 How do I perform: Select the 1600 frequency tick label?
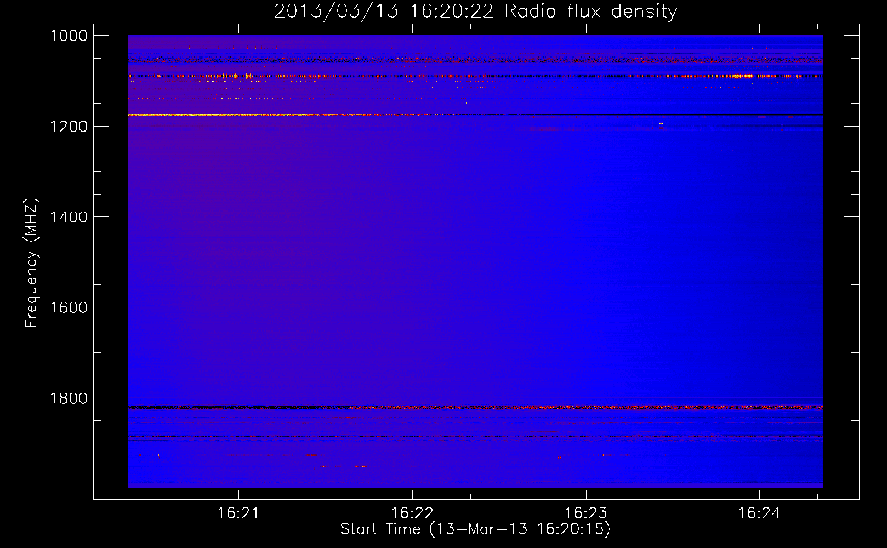pos(69,307)
